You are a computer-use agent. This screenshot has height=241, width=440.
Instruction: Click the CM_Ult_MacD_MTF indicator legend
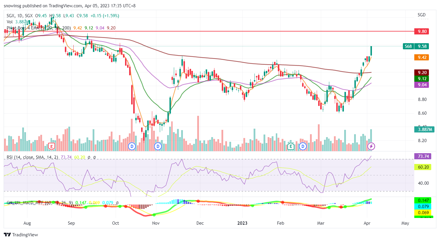point(40,202)
